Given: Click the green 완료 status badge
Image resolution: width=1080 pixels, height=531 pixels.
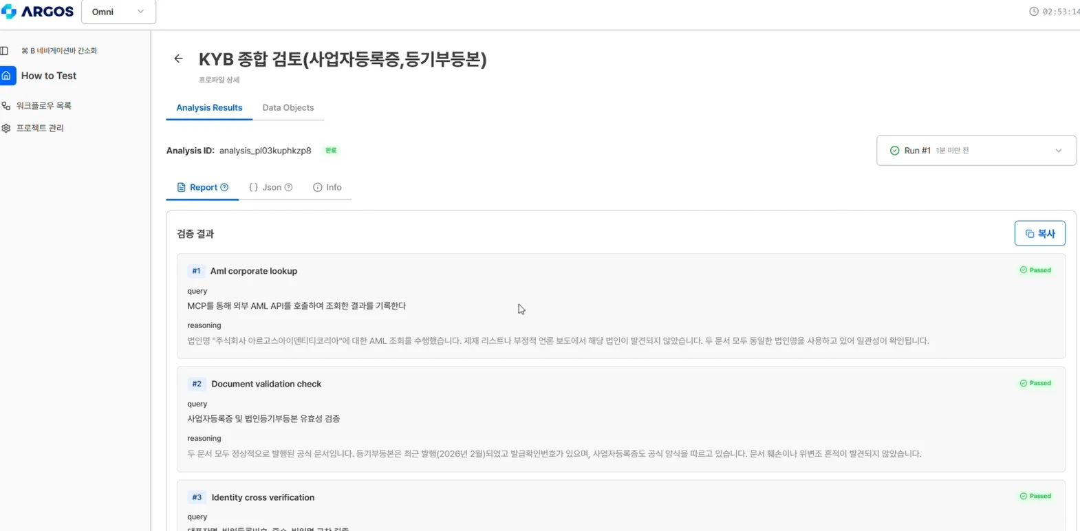Looking at the screenshot, I should (x=331, y=151).
